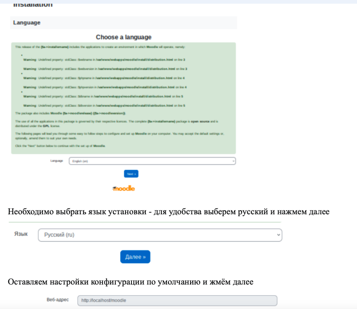Screen dimensions: 357x309
Task: Click the Language section header
Action: click(x=124, y=23)
